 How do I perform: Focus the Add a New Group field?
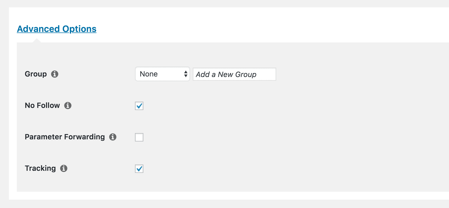click(234, 74)
